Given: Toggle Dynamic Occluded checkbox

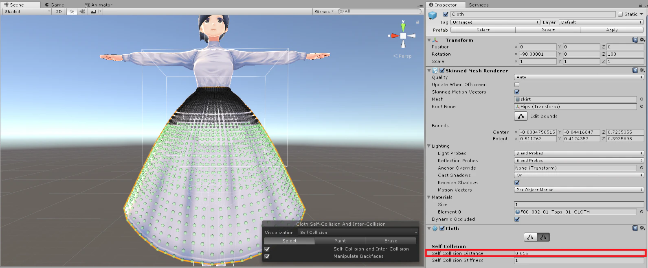Looking at the screenshot, I should [517, 219].
